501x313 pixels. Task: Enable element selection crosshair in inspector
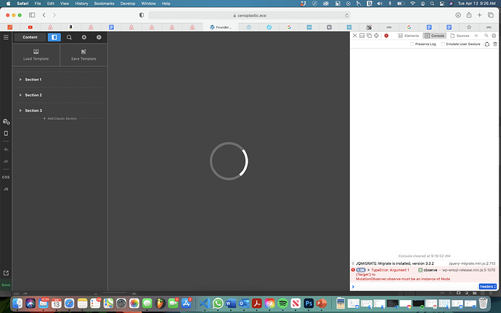[x=376, y=36]
